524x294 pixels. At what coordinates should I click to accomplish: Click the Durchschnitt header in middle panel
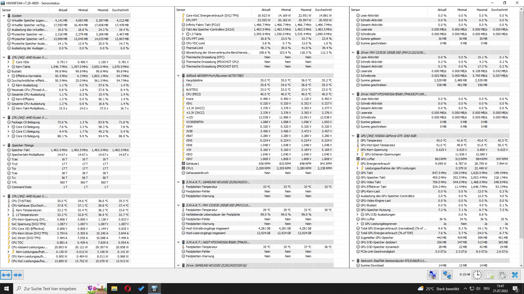coord(323,10)
